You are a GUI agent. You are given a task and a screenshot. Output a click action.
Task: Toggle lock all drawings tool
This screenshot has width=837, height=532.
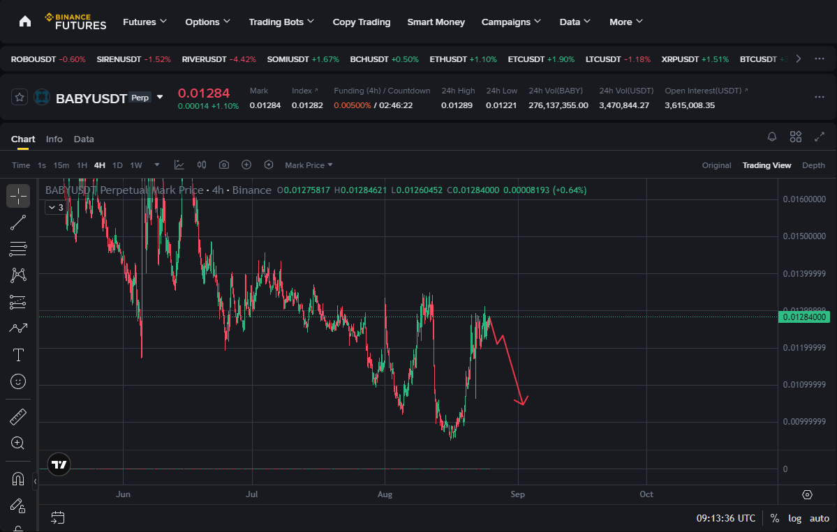tap(18, 506)
